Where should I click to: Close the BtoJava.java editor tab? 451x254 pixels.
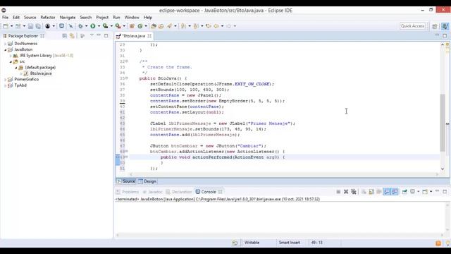click(149, 36)
